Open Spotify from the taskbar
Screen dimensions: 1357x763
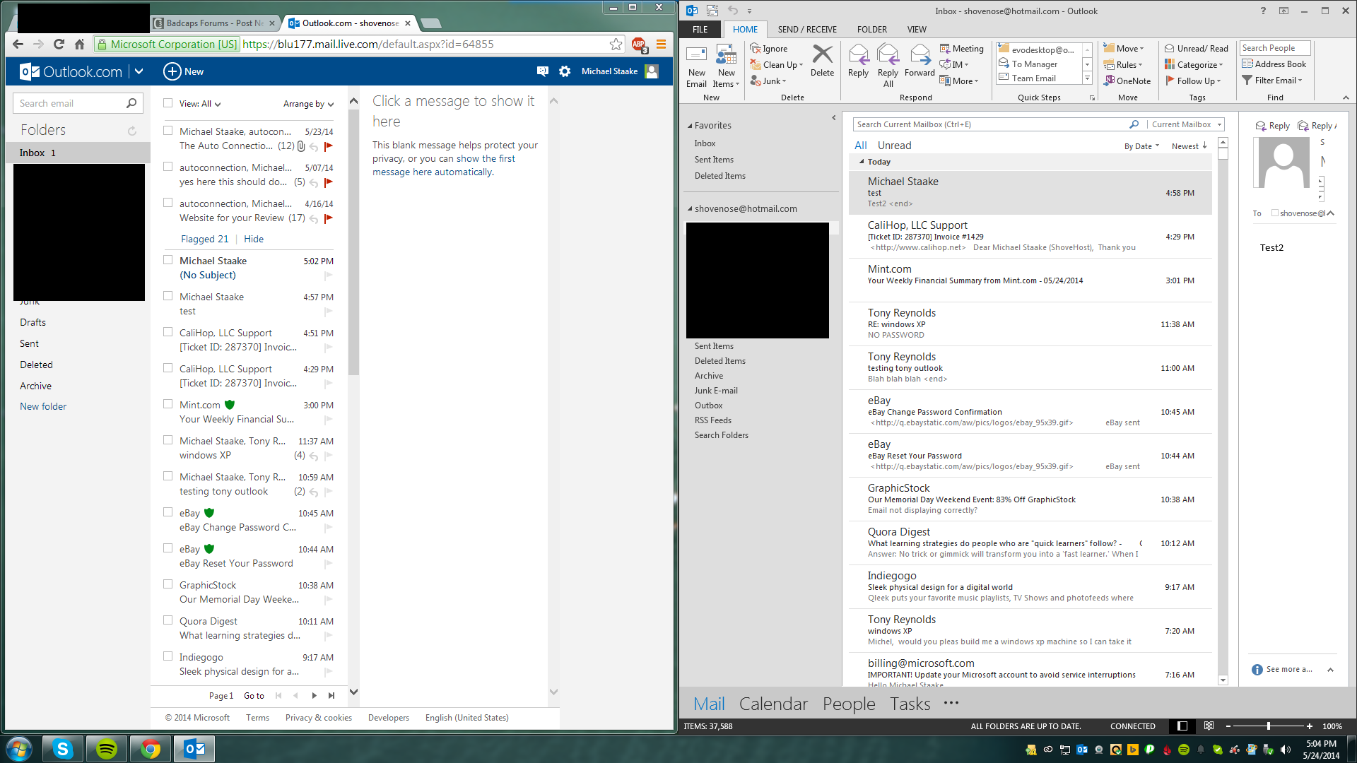coord(107,749)
